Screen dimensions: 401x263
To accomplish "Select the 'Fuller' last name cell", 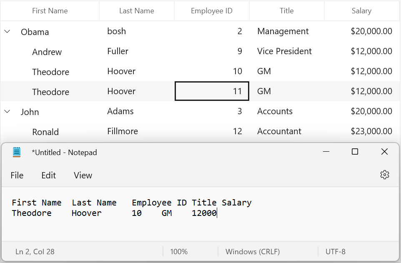I will click(137, 51).
